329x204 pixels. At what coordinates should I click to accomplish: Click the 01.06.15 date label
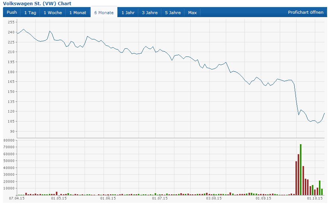click(x=108, y=198)
